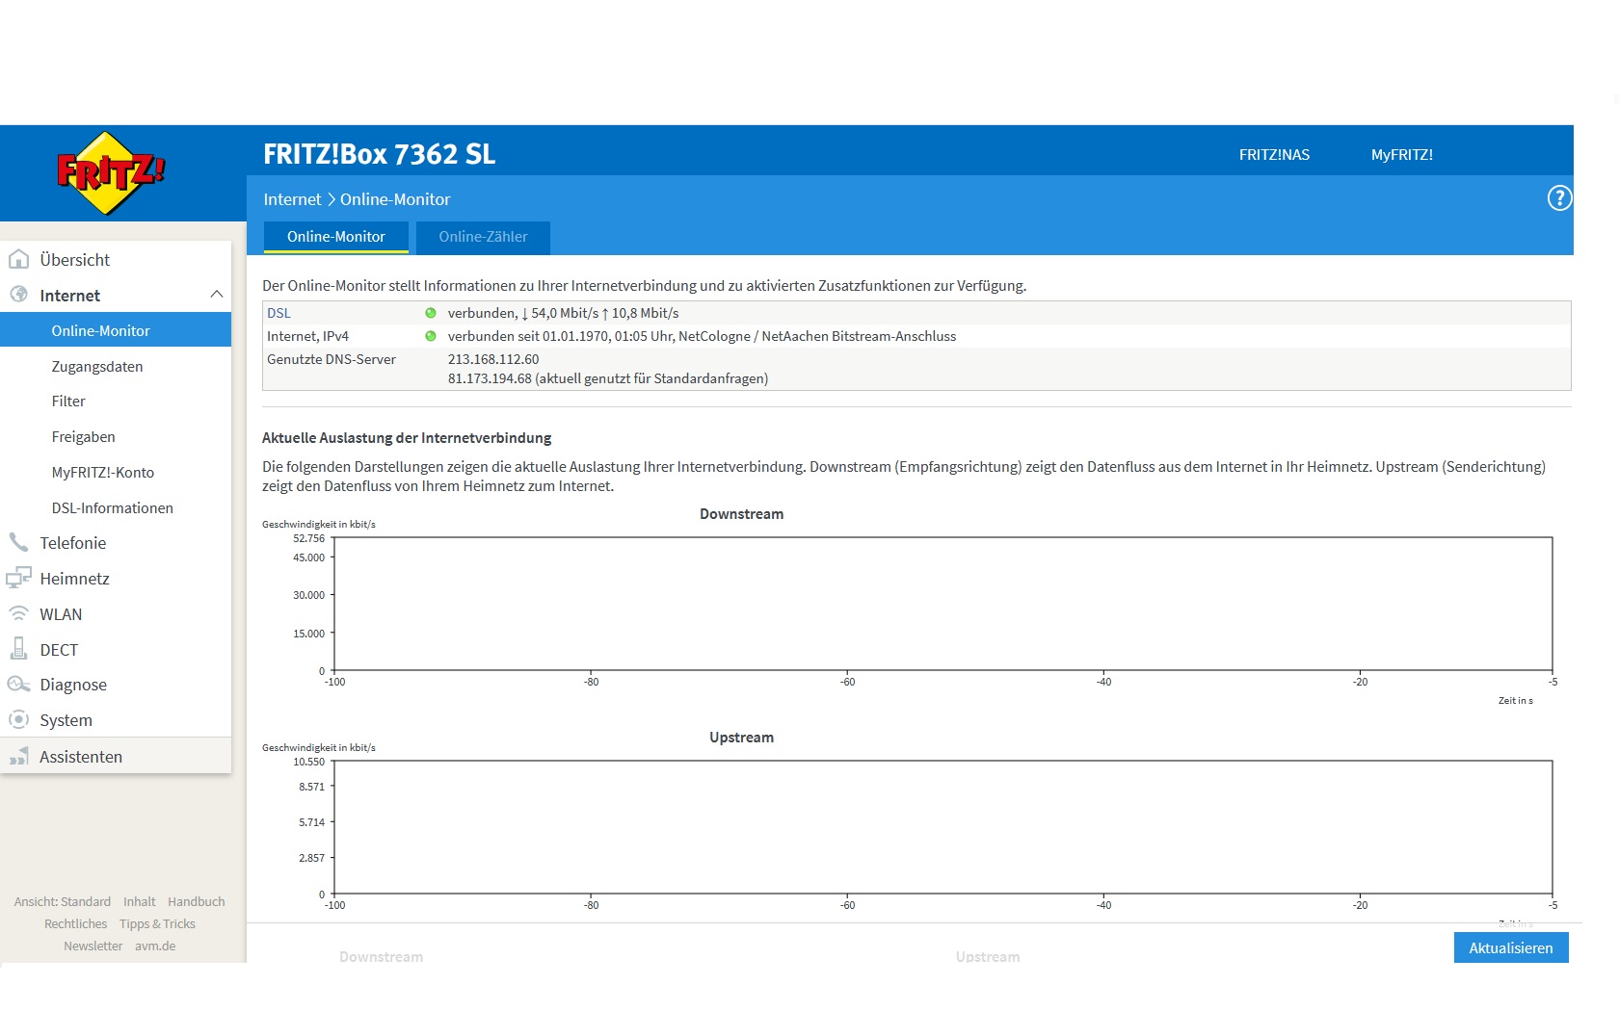
Task: Open MyFRITZ!-Konto submenu item
Action: [103, 473]
